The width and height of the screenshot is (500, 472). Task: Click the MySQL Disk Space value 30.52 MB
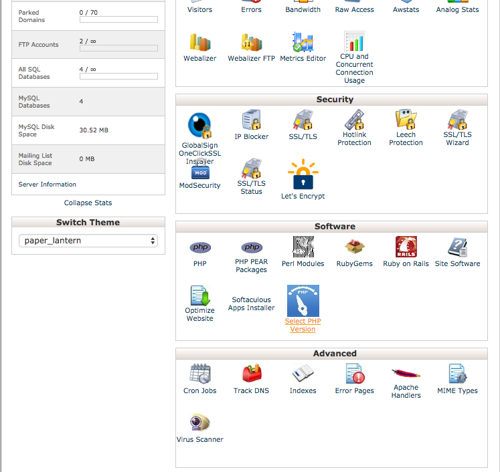coord(94,130)
